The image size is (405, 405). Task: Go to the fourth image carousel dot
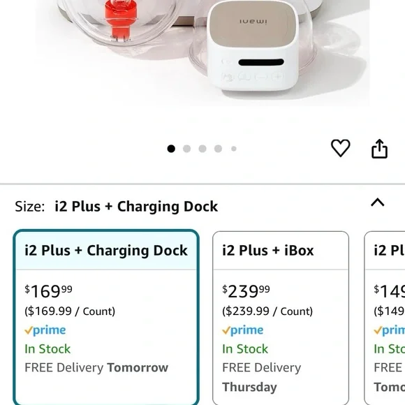pos(218,149)
